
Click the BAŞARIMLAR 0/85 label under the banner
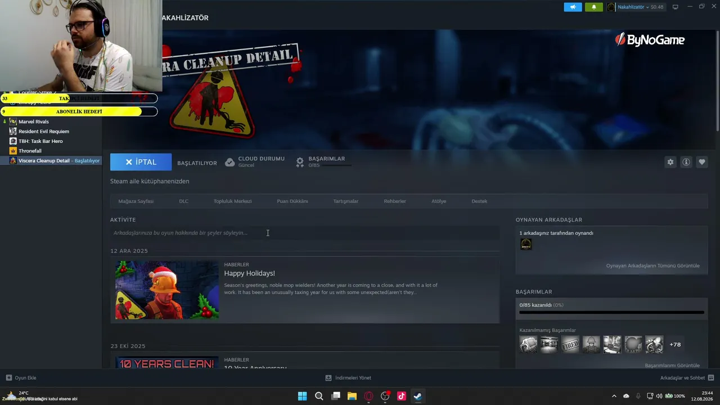tap(326, 162)
